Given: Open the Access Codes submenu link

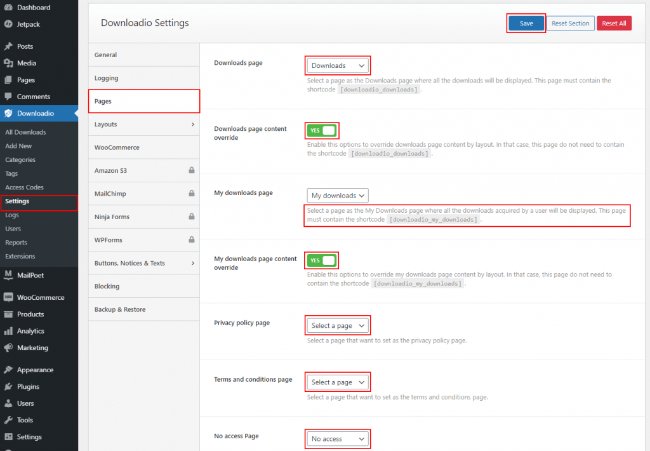Looking at the screenshot, I should (24, 187).
